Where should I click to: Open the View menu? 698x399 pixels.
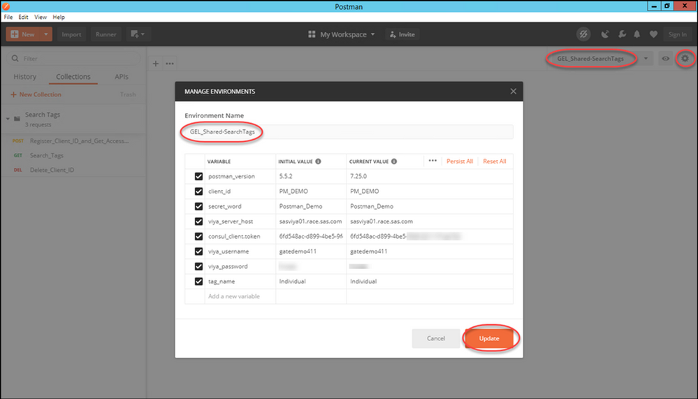pos(41,17)
